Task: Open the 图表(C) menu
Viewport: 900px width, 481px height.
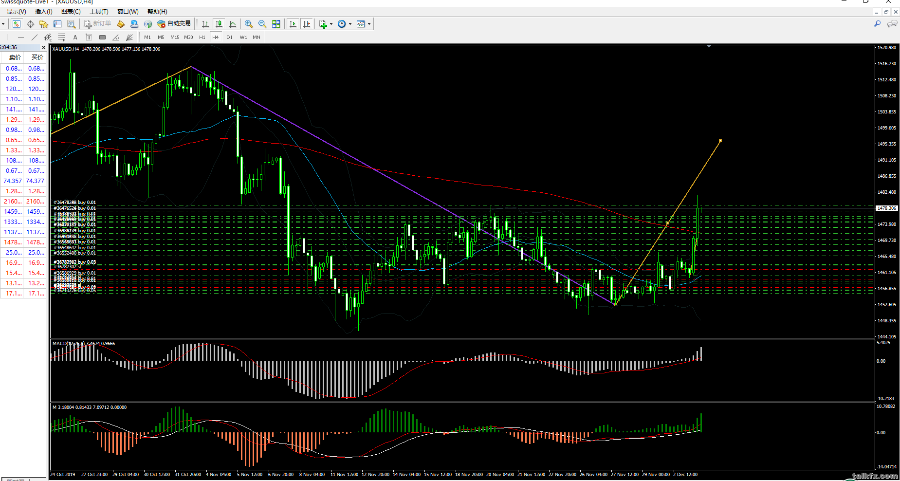Action: point(71,12)
